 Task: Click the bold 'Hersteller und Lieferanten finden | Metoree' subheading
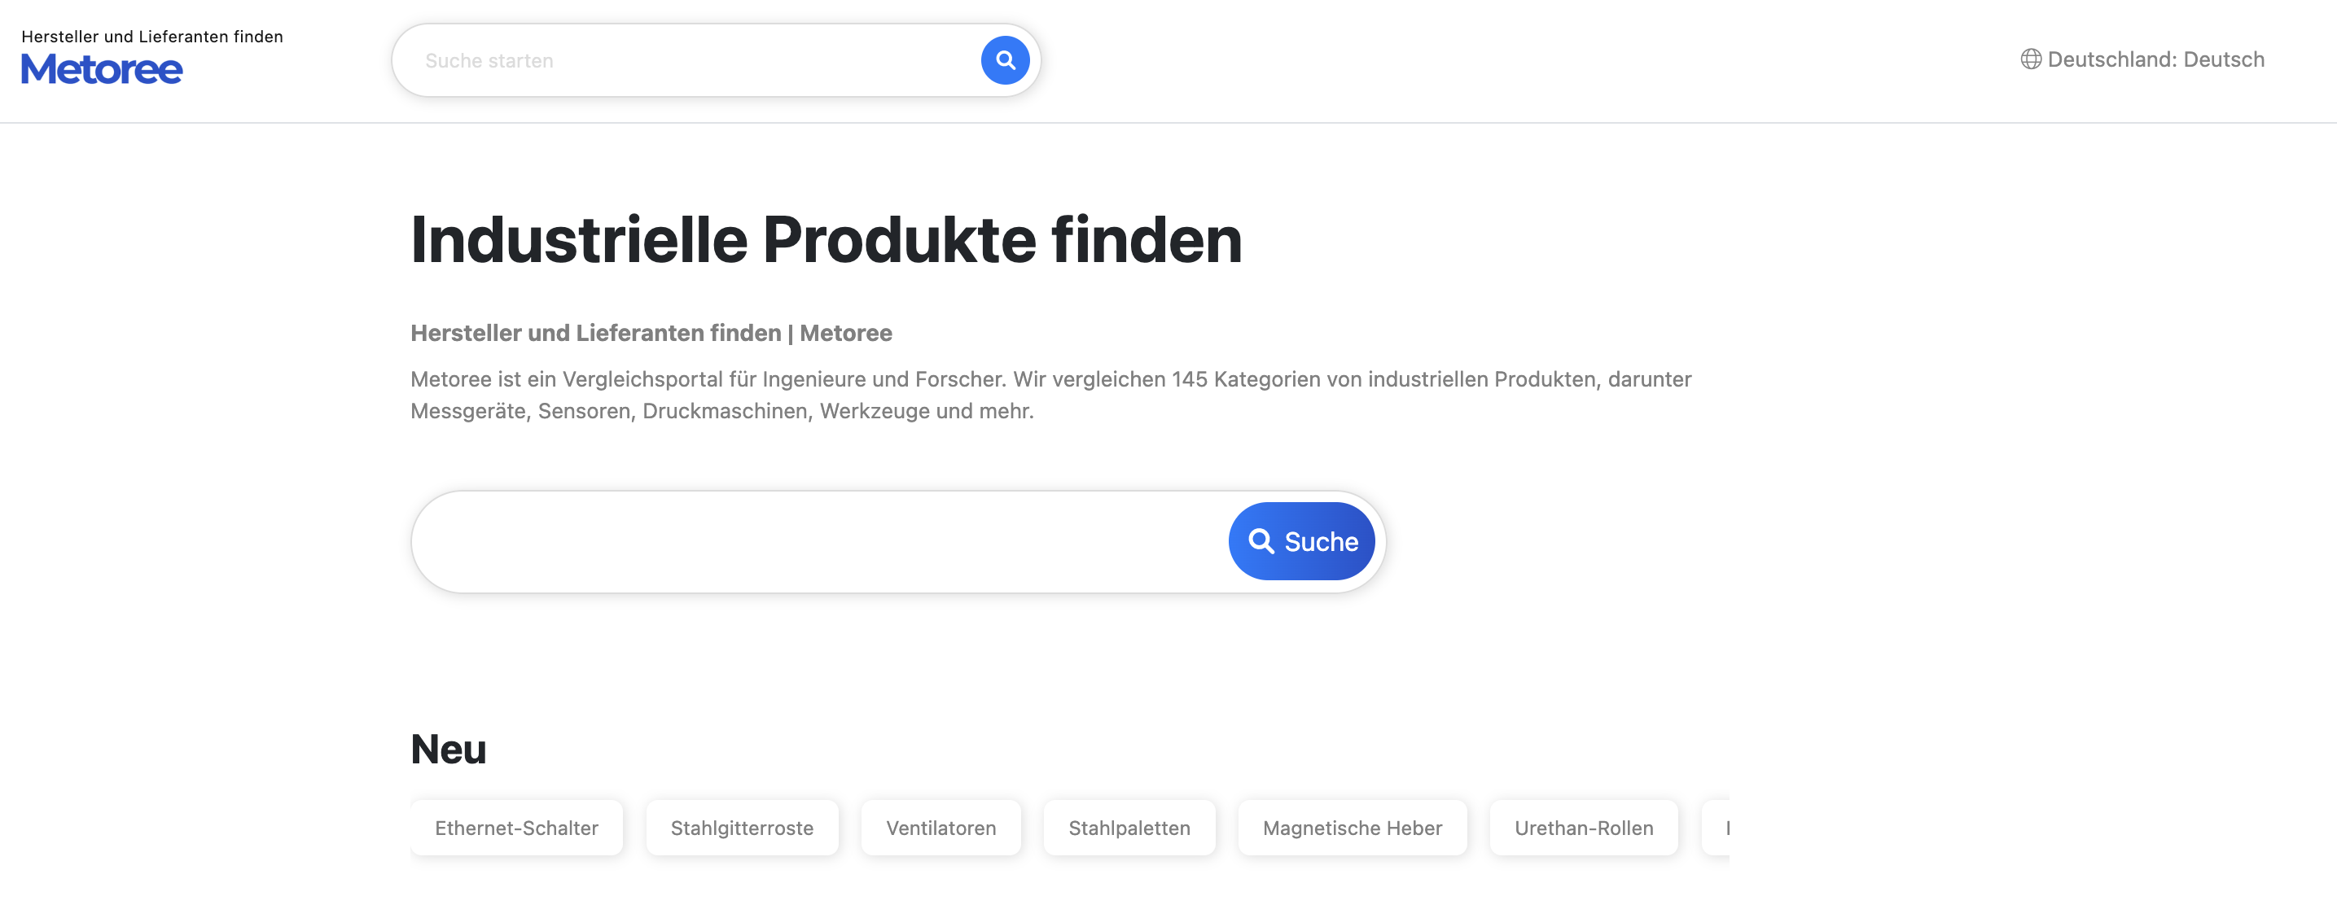pyautogui.click(x=651, y=333)
